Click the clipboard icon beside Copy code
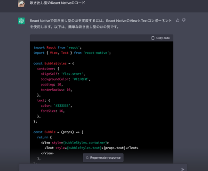 [153, 38]
